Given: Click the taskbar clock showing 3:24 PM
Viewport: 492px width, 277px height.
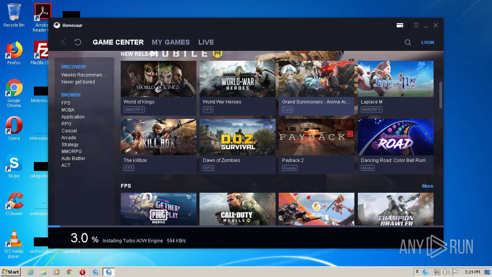Looking at the screenshot, I should point(472,272).
